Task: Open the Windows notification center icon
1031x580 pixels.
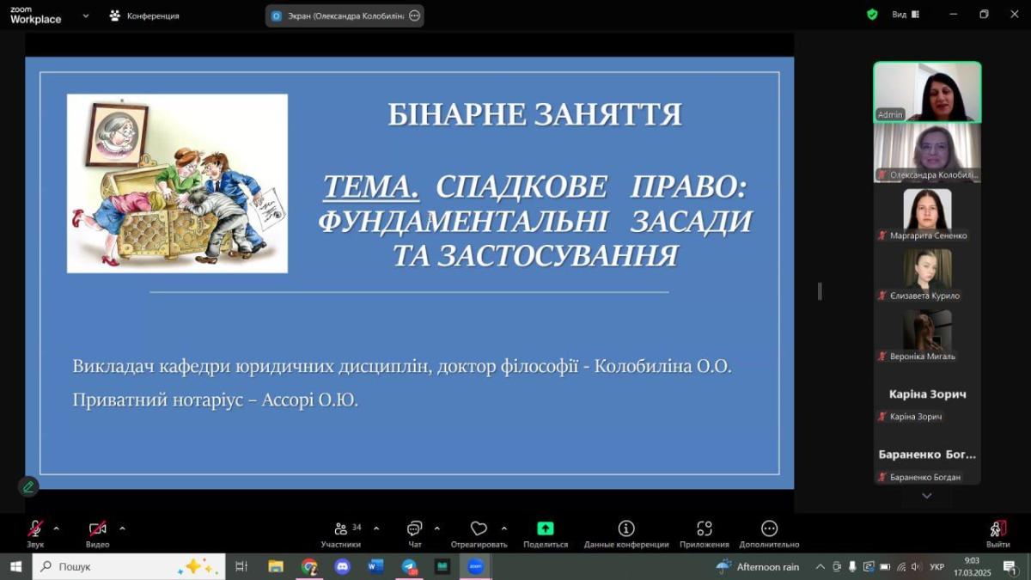Action: point(1010,566)
